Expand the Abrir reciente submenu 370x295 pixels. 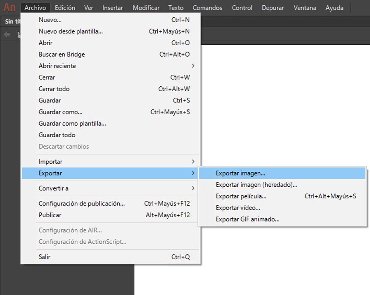coord(110,66)
